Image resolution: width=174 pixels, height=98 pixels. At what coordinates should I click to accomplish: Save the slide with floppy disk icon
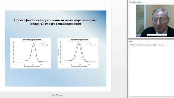pos(61,95)
